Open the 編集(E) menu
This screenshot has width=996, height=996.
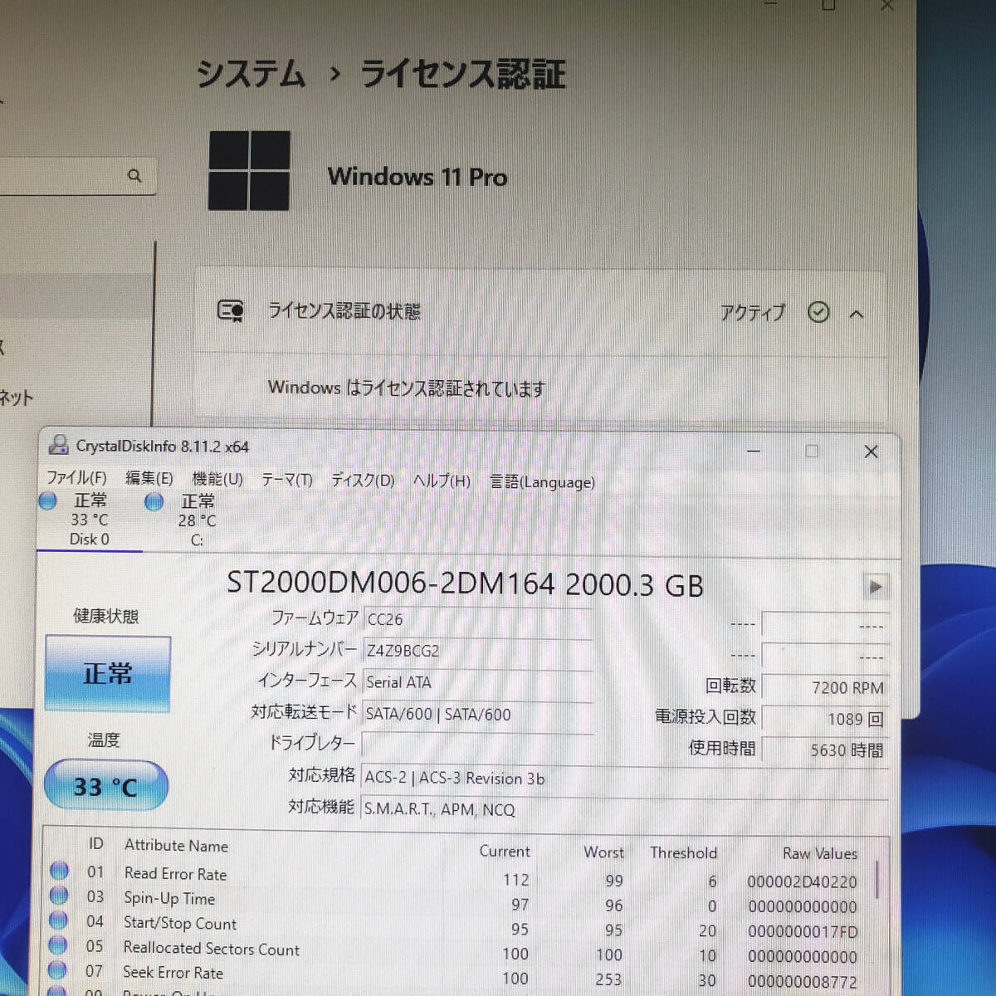(x=149, y=478)
